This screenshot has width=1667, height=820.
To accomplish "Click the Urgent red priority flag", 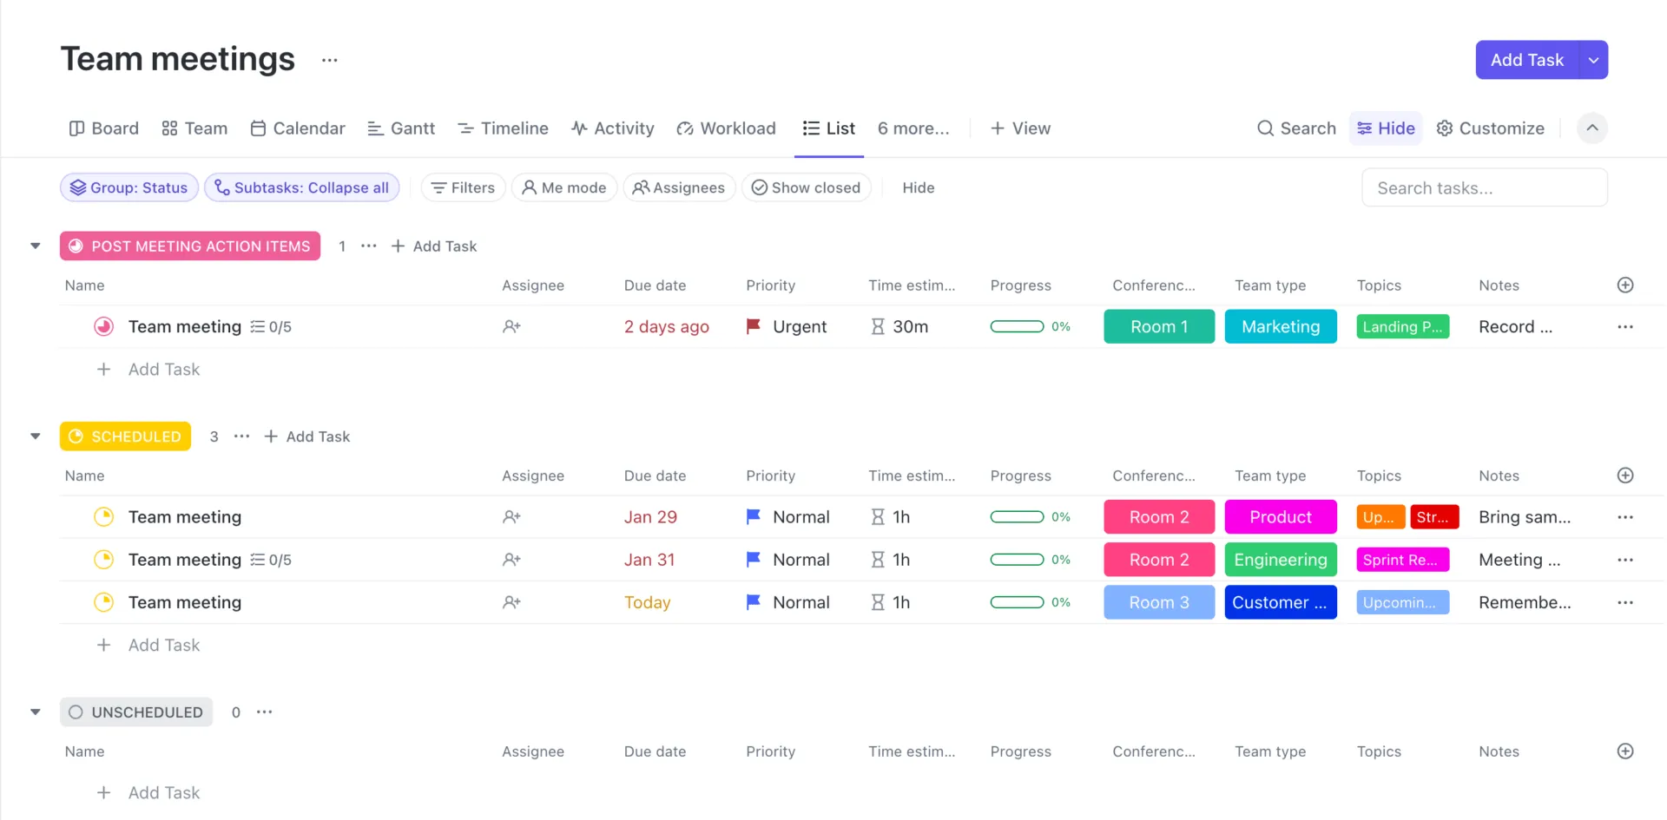I will [x=753, y=326].
